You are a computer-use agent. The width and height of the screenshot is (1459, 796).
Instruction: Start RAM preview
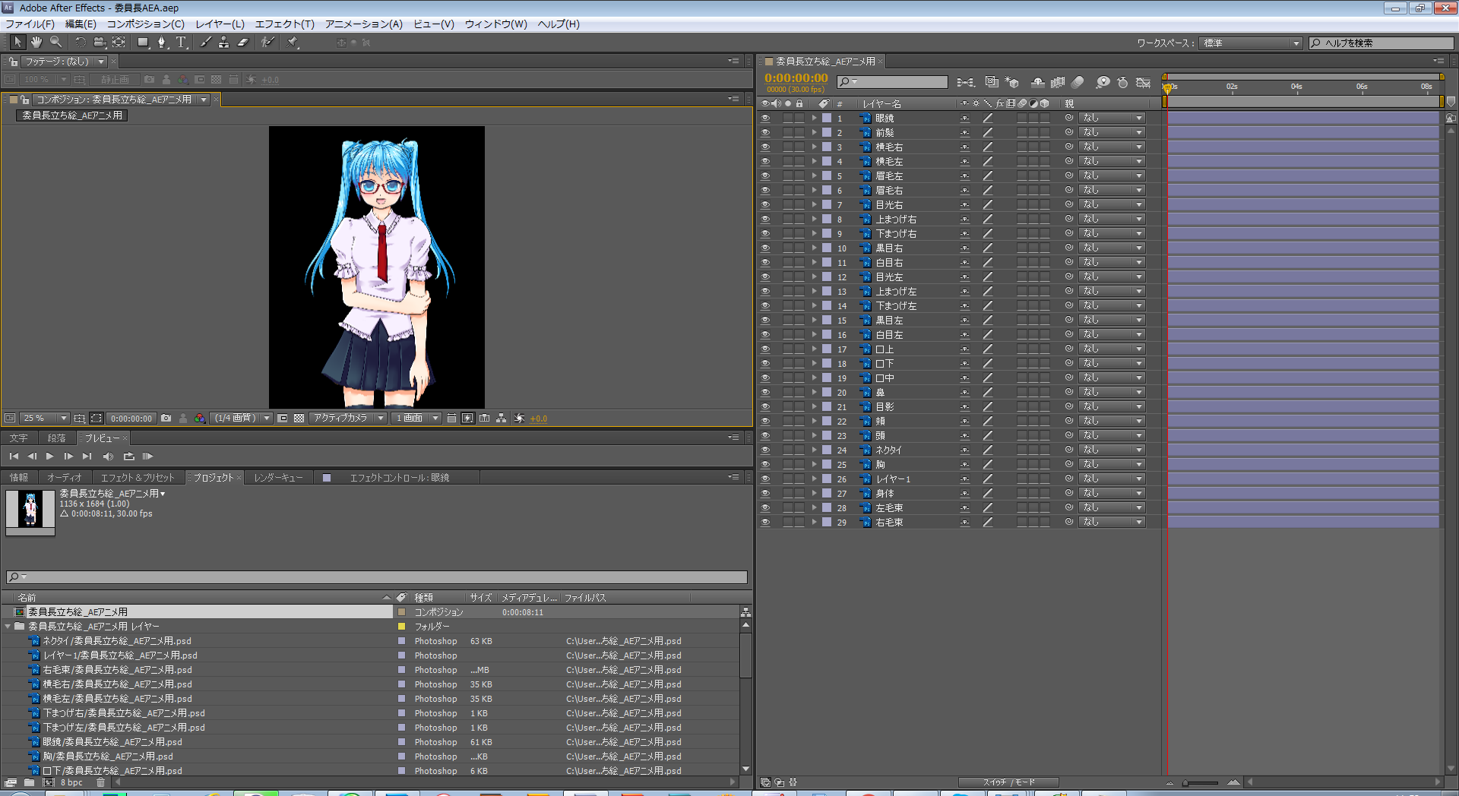click(x=147, y=456)
